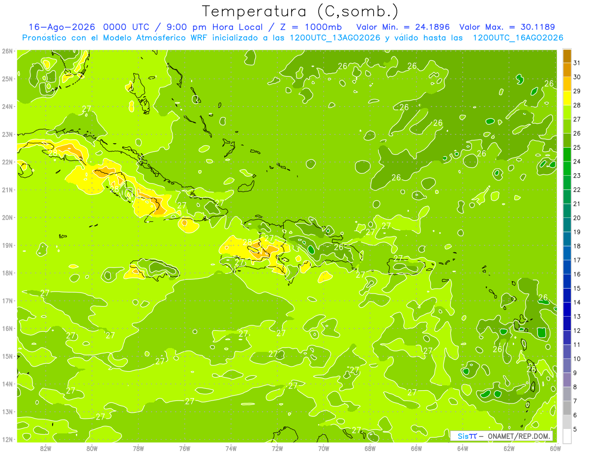Click the "64W" longitude label
The height and width of the screenshot is (455, 590).
[x=463, y=448]
